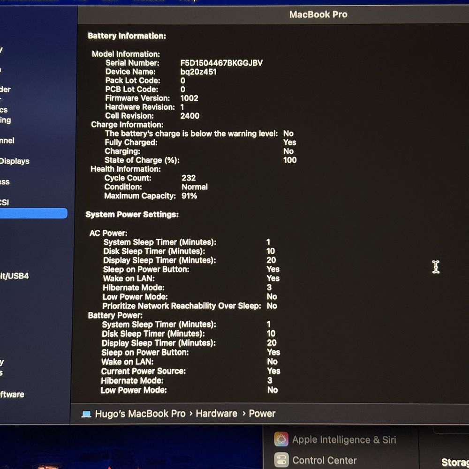
Task: Click Sleep on Power Button under AC Power
Action: (x=146, y=270)
